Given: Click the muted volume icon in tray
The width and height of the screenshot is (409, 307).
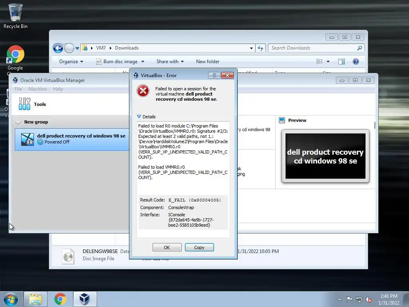Looking at the screenshot, I should (x=369, y=300).
